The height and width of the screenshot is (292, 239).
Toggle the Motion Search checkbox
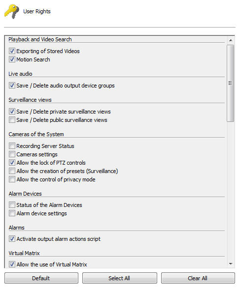click(12, 59)
